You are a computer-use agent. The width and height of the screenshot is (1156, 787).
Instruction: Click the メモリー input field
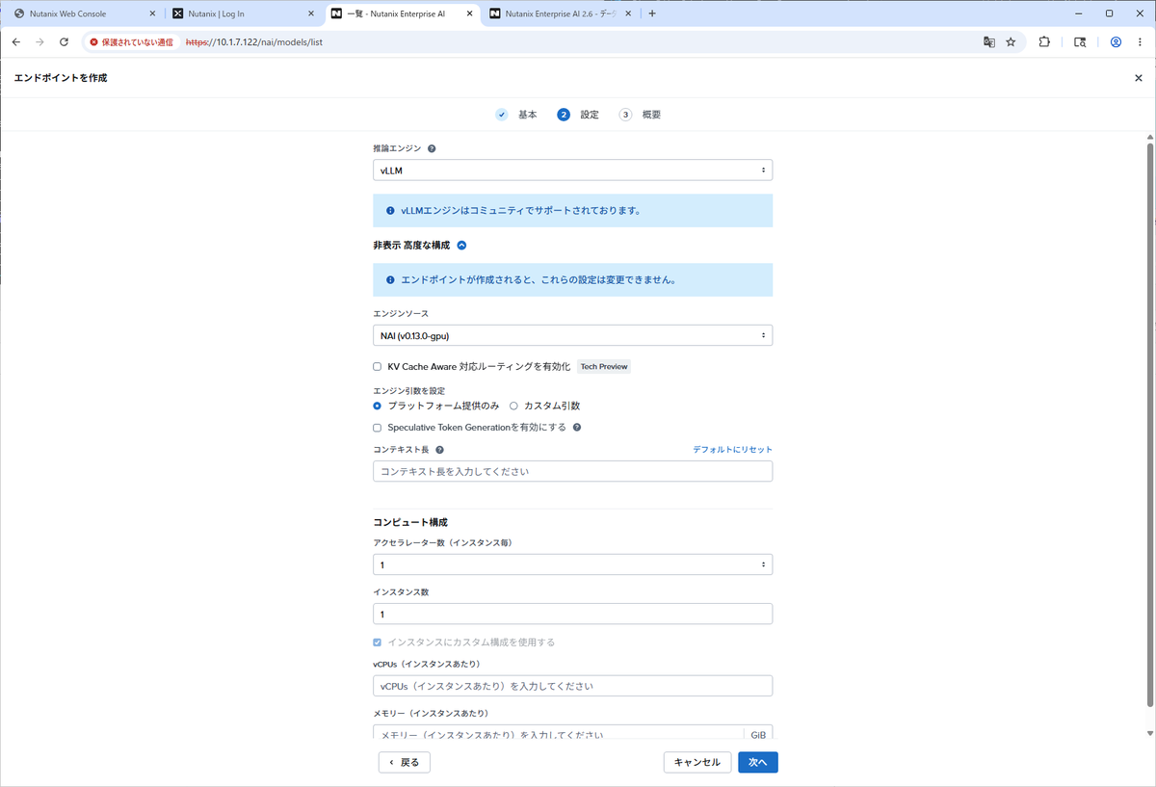coord(558,733)
